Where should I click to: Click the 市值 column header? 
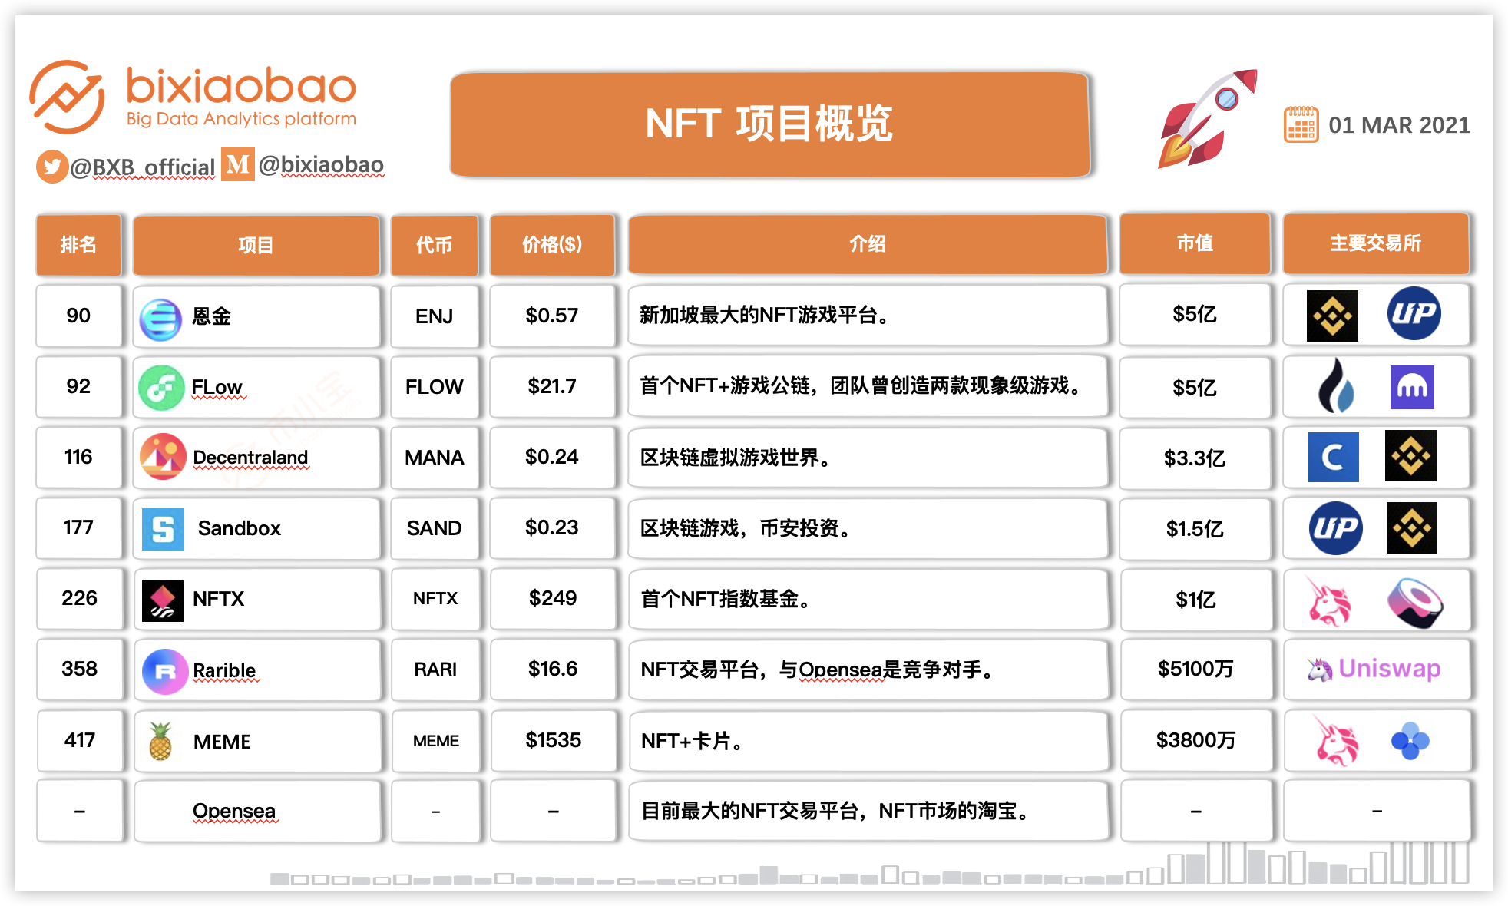[x=1195, y=243]
